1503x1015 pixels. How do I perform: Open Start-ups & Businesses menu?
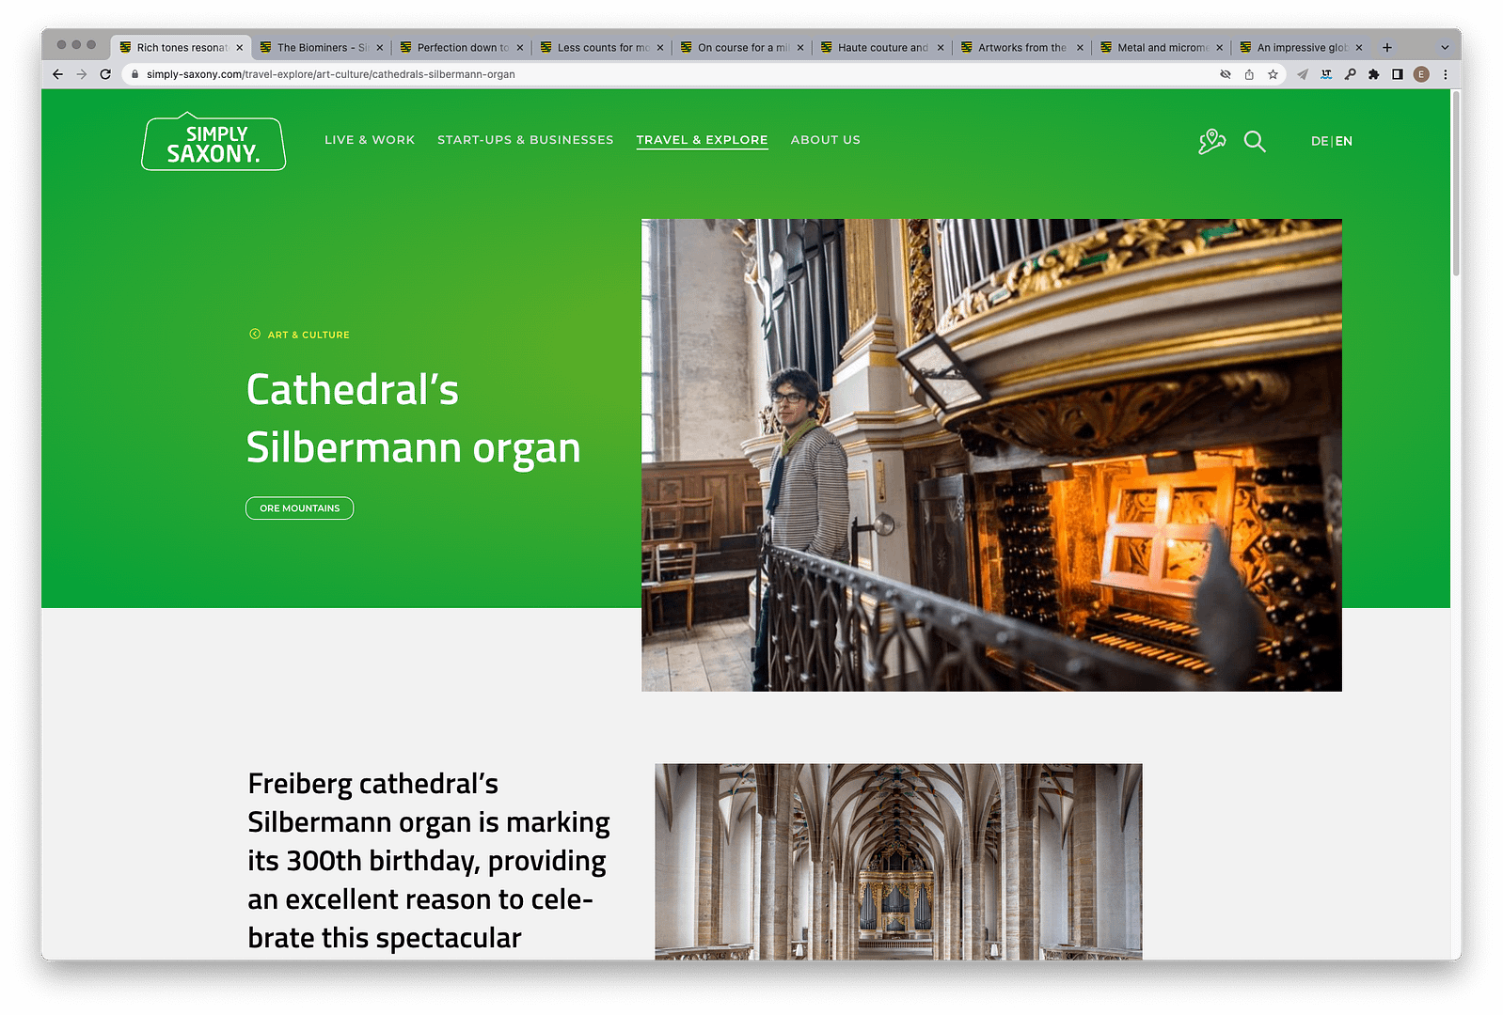(x=525, y=140)
